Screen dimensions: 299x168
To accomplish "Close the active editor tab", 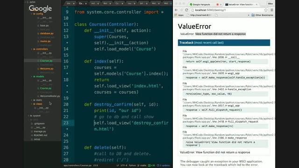I will coord(86,3).
